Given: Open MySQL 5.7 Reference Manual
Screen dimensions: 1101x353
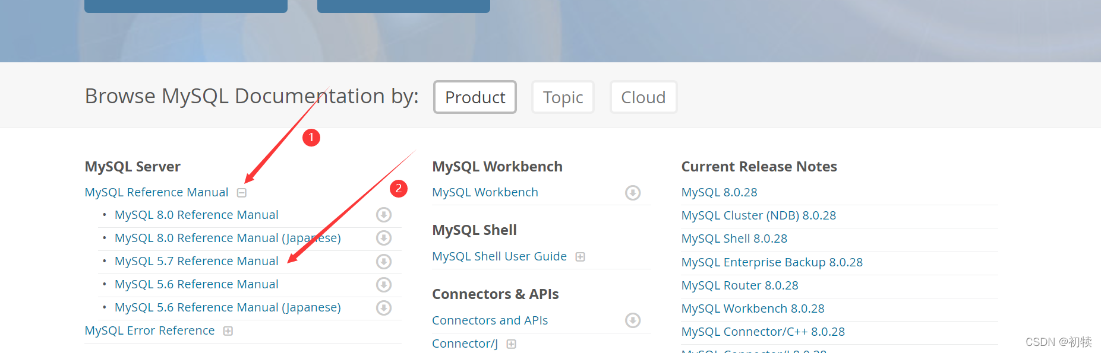Looking at the screenshot, I should (x=197, y=261).
